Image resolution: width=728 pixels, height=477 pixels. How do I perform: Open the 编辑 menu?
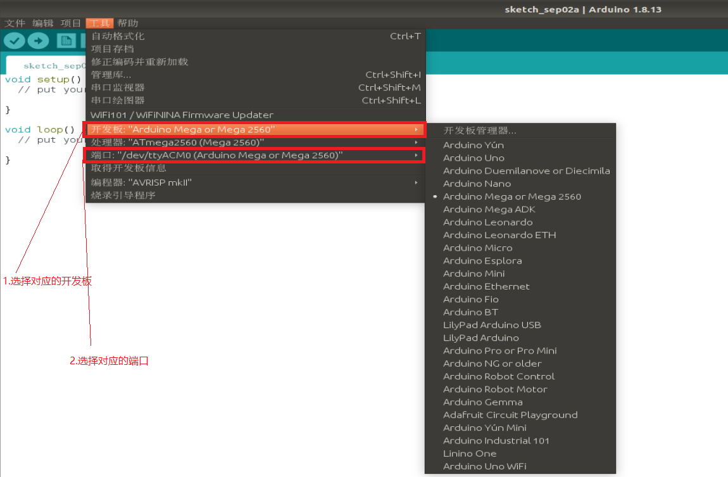(43, 23)
